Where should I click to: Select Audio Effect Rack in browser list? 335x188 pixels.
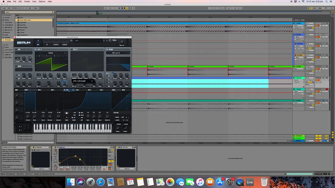point(34,20)
